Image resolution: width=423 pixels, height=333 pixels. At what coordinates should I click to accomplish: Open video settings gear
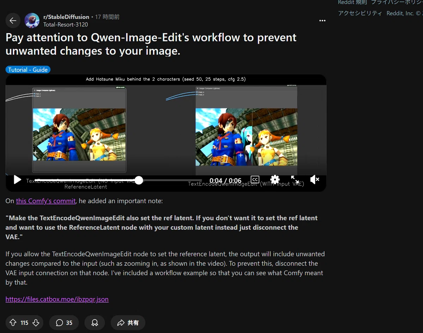pos(275,180)
